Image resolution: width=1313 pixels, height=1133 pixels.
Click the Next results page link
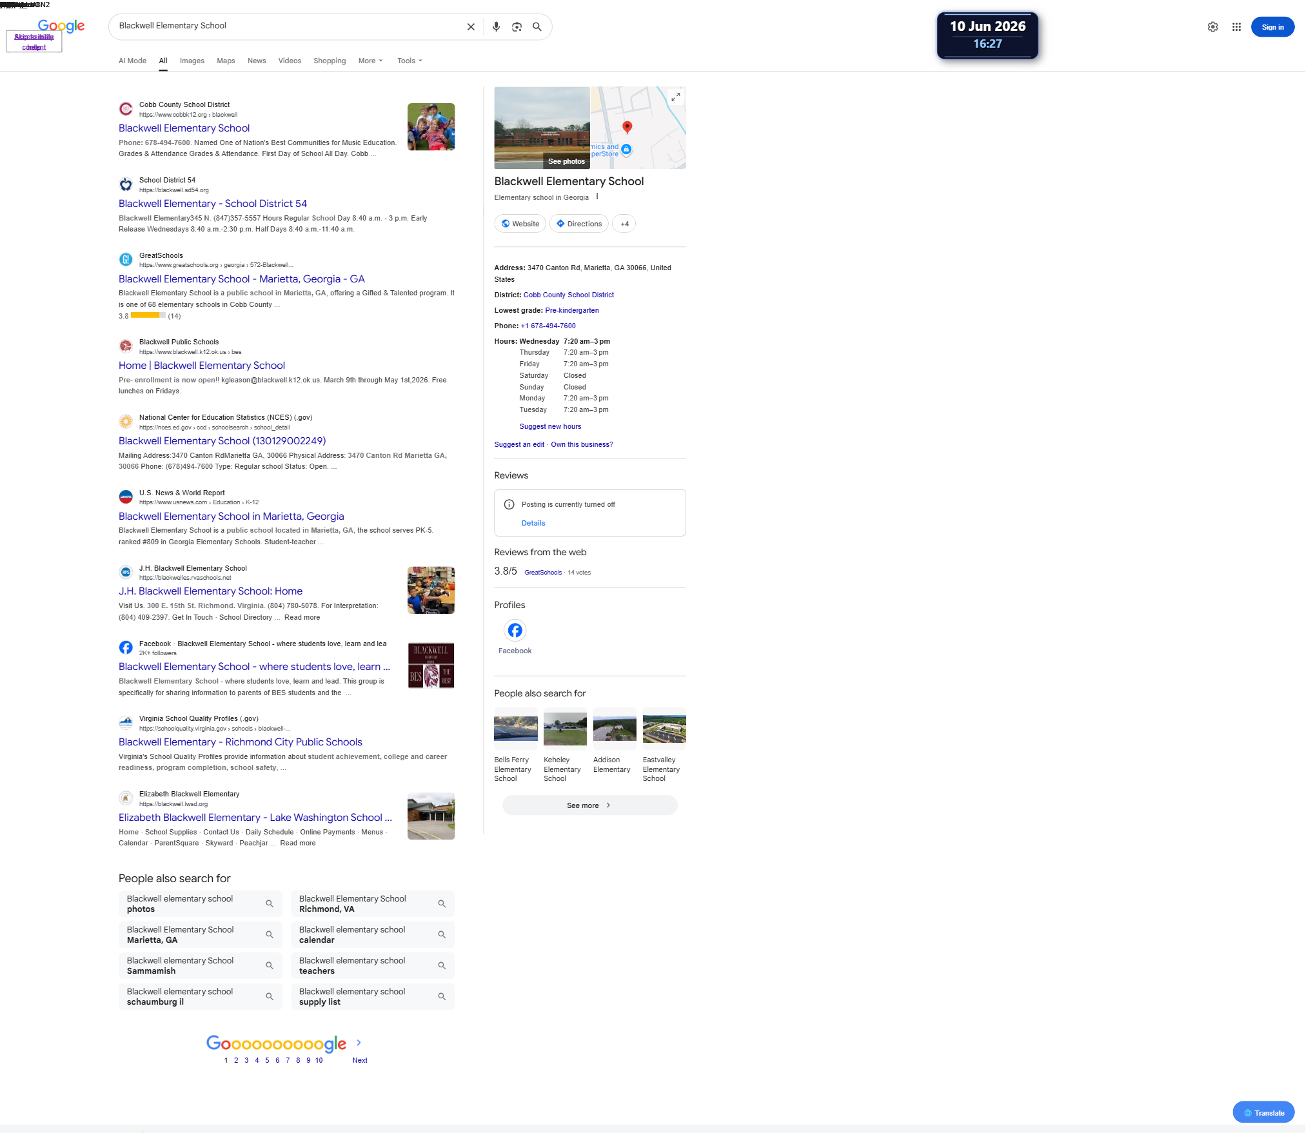[x=360, y=1060]
